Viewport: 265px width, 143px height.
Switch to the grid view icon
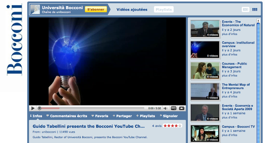coord(255,9)
